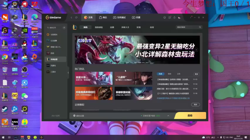Open the GeForce Experience desktop icon
This screenshot has height=140, width=250.
[25, 32]
